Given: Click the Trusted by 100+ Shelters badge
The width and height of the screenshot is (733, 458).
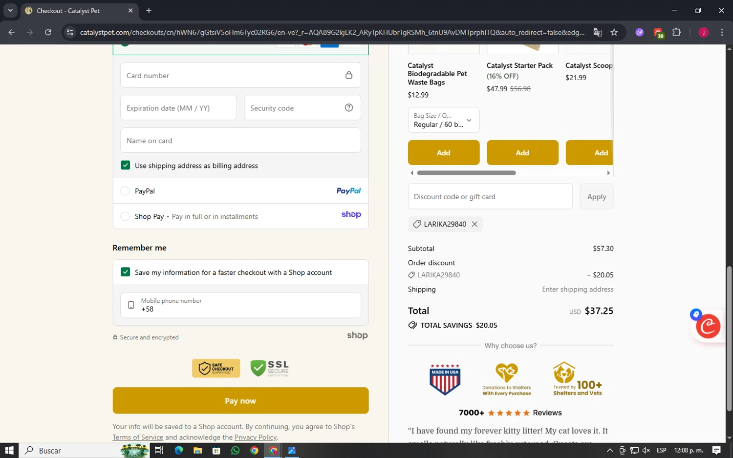Looking at the screenshot, I should [577, 379].
